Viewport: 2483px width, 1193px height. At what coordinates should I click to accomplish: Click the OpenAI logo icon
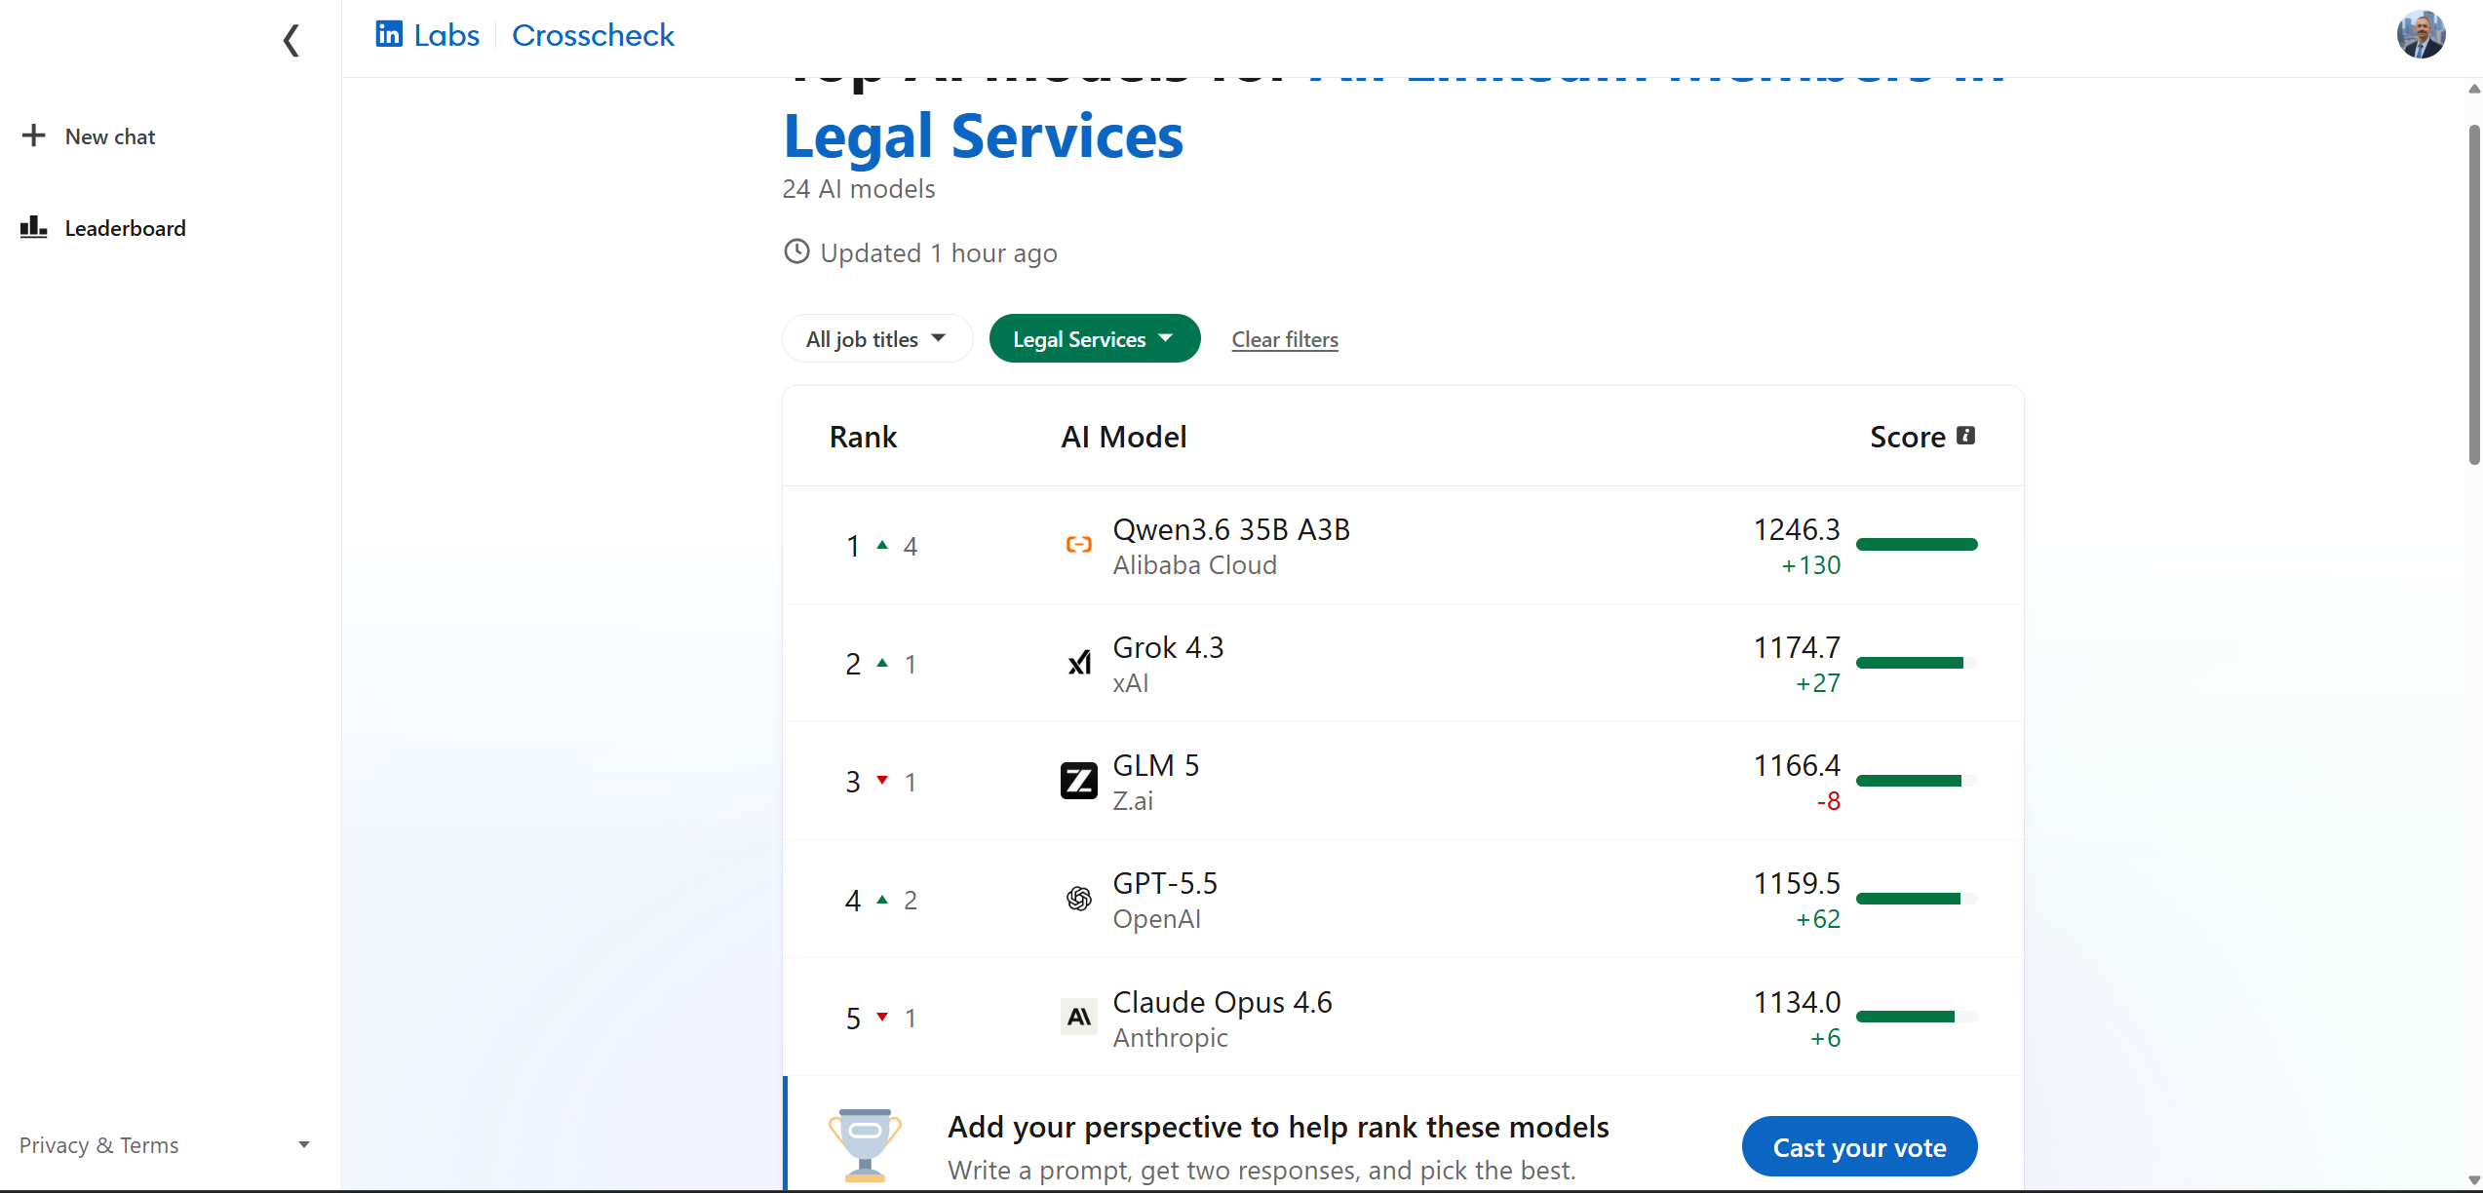[1078, 899]
